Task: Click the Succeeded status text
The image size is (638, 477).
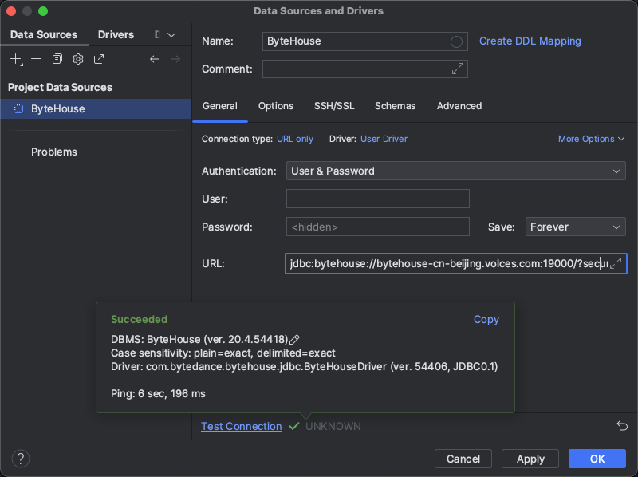Action: pos(139,320)
